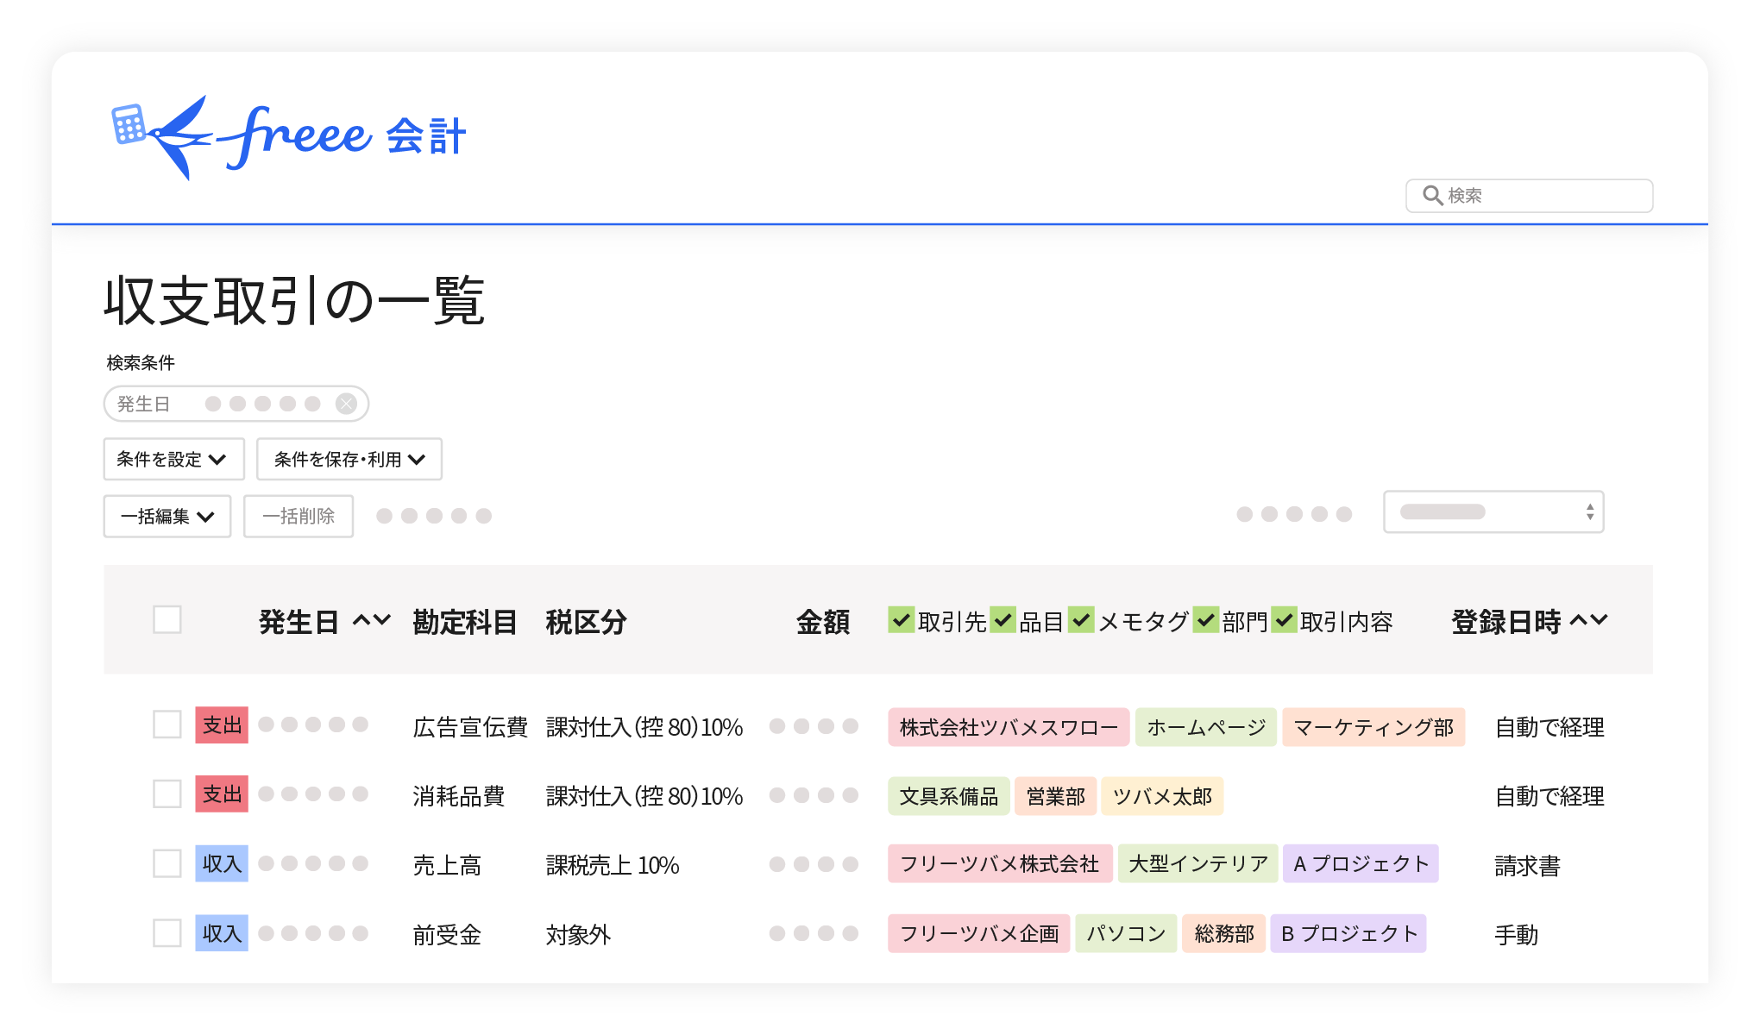Click 課対仕入 (控 80) 10% in 広告宣伝費 row

(644, 727)
